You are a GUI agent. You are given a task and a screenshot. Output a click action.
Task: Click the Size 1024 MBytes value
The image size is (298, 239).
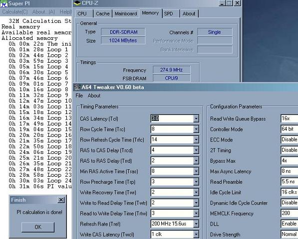coord(123,40)
